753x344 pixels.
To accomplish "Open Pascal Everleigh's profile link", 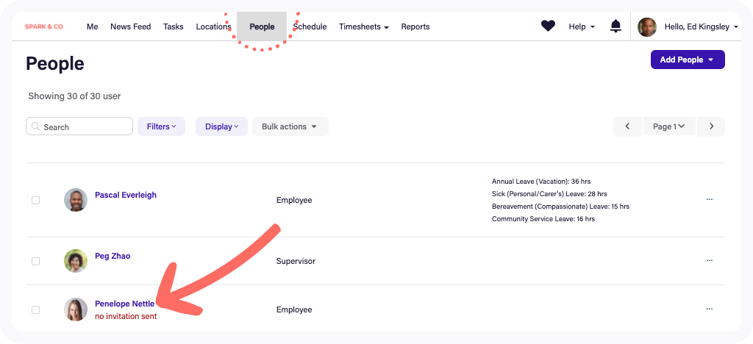I will point(126,196).
